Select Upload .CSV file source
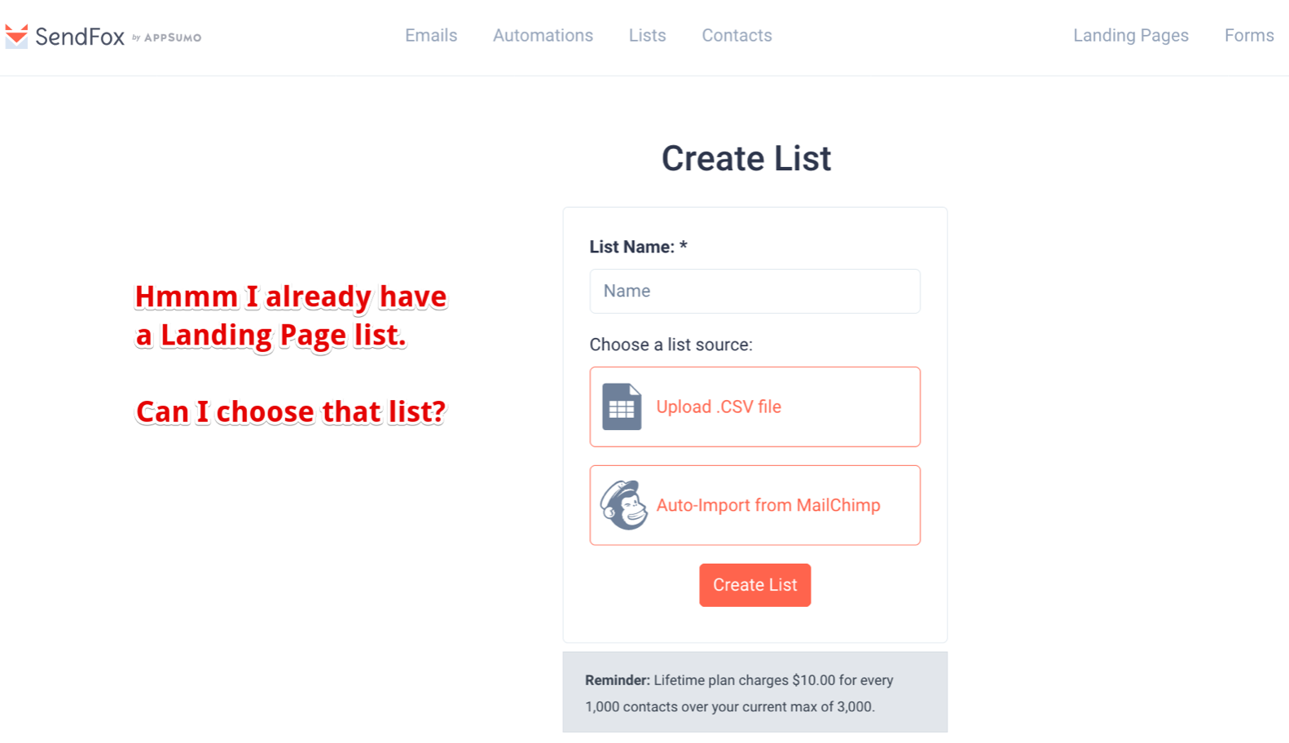Viewport: 1289px width, 743px height. point(754,407)
